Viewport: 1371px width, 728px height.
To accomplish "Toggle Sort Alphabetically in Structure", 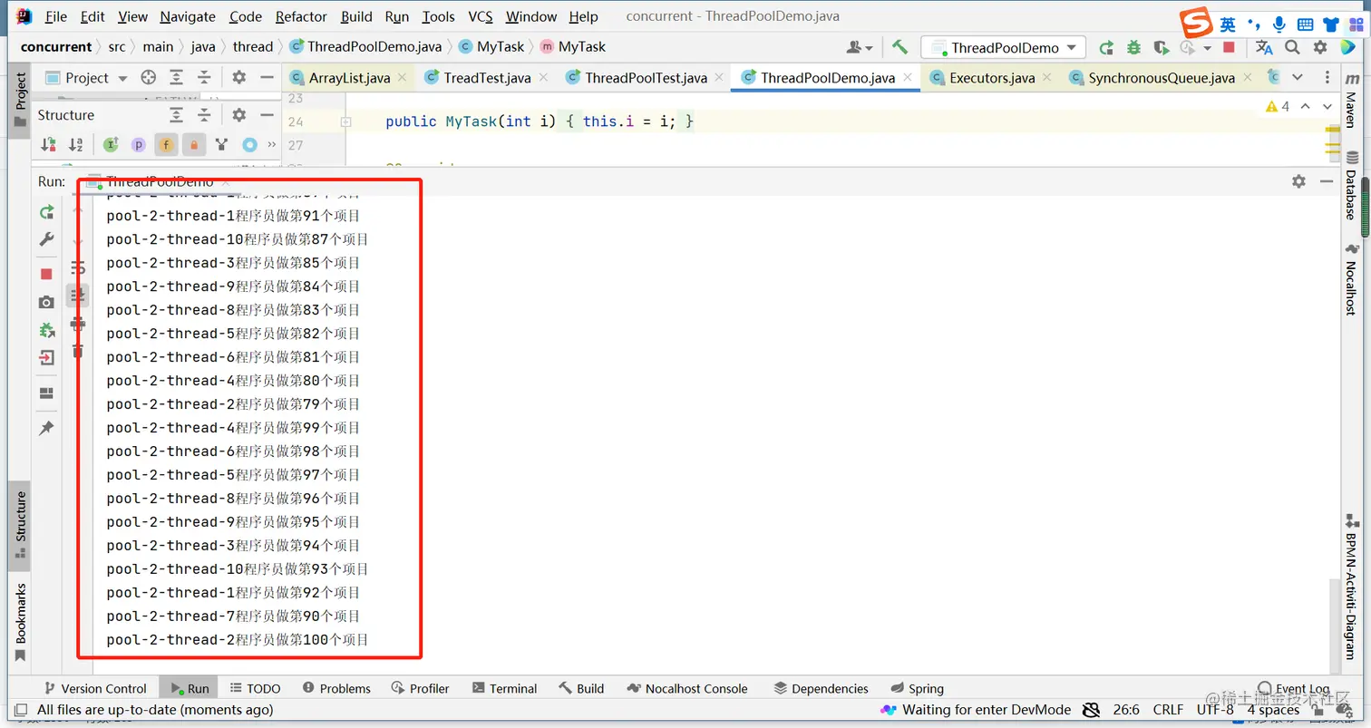I will (x=76, y=144).
